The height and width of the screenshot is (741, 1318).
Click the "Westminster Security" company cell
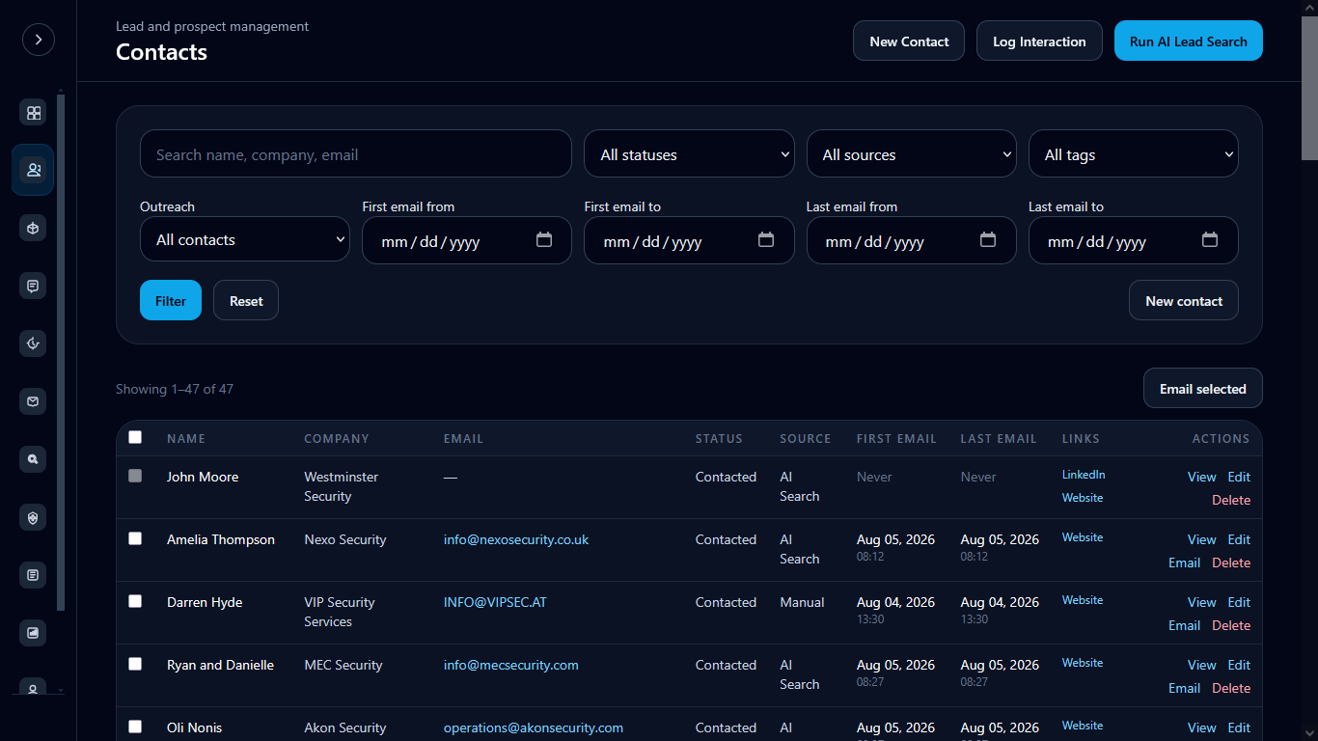(x=342, y=486)
